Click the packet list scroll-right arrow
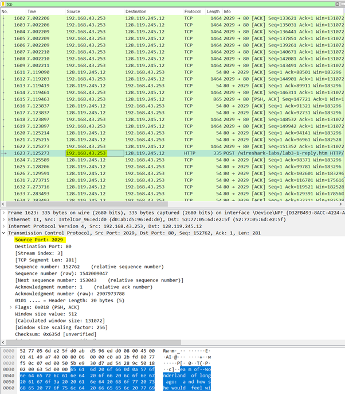 pyautogui.click(x=341, y=204)
